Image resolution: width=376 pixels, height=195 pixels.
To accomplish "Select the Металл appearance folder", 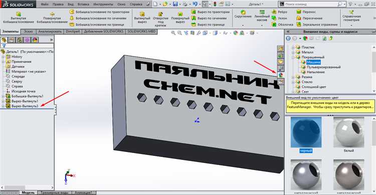I will tap(307, 52).
